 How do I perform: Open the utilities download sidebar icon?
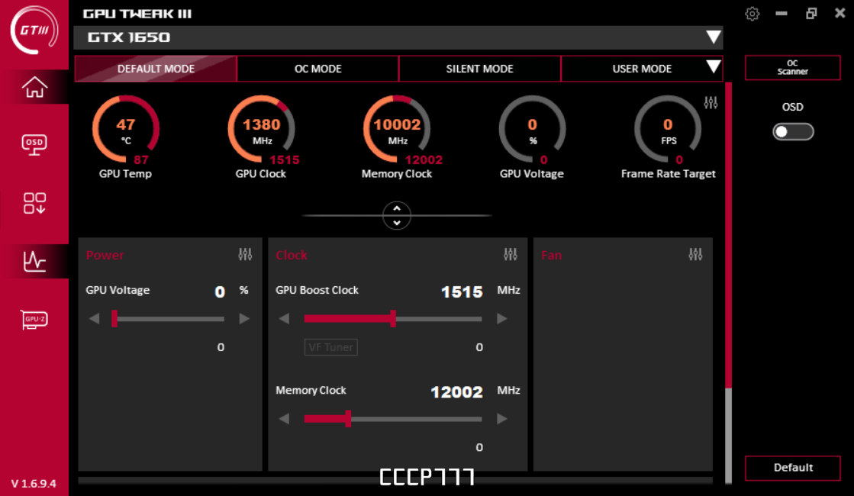[34, 203]
